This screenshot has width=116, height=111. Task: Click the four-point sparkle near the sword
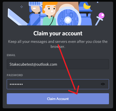[x=22, y=7]
